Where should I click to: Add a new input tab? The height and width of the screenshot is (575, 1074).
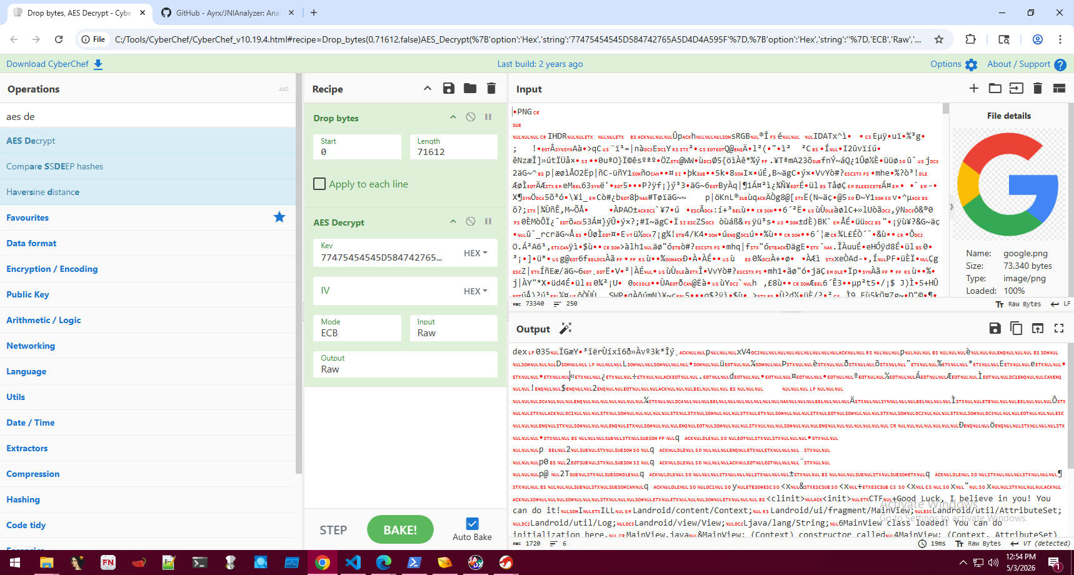pyautogui.click(x=974, y=88)
